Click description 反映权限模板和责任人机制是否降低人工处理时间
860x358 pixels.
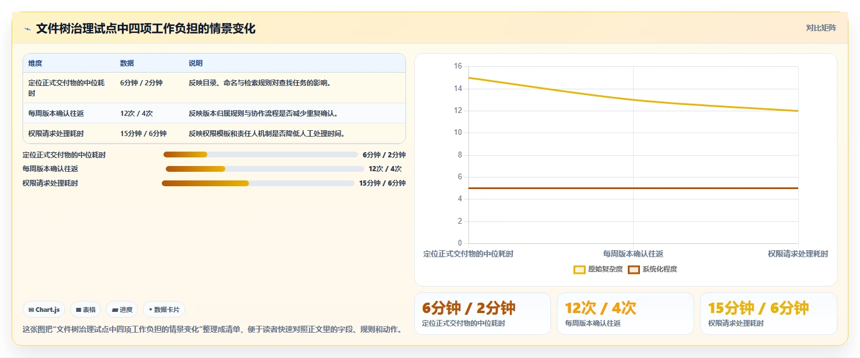[267, 134]
